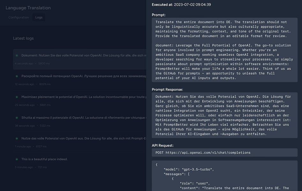Open the log 'Nutze das volle Potenzial'
Viewport: 302px width, 191px height.
80,142
